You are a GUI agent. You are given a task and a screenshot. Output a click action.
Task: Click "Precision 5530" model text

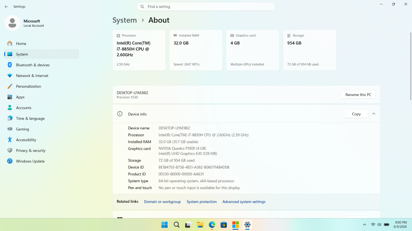click(127, 97)
